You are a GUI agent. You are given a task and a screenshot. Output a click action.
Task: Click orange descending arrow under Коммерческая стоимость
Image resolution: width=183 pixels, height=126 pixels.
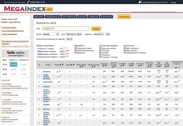pyautogui.click(x=178, y=68)
